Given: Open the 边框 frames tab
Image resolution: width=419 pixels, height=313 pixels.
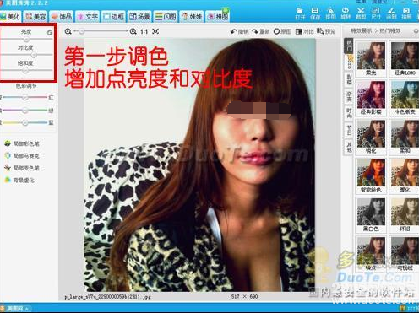Looking at the screenshot, I should [114, 17].
